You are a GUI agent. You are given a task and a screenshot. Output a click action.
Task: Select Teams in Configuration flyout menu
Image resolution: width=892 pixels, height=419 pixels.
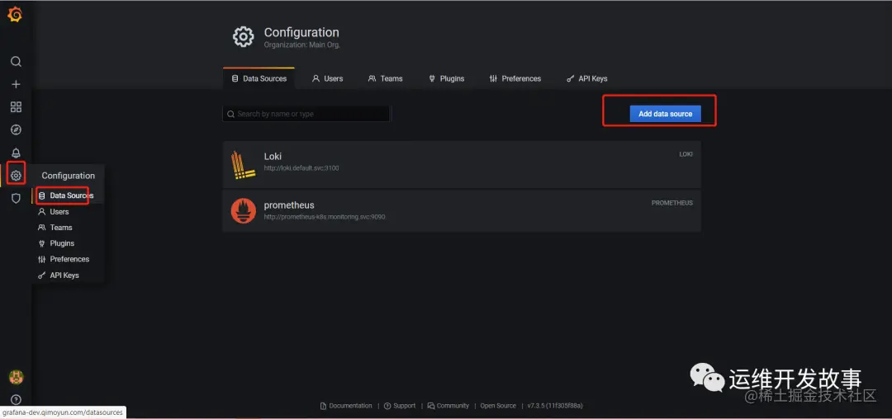click(55, 228)
